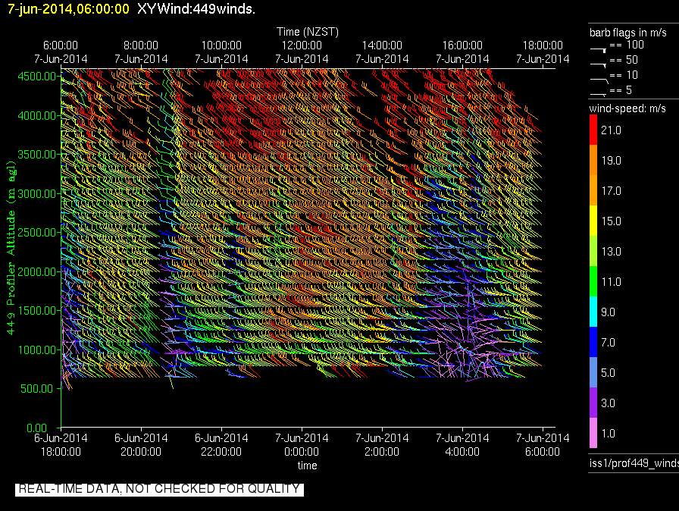Select the purple 3.0 wind-speed color
This screenshot has width=679, height=511.
[x=593, y=403]
